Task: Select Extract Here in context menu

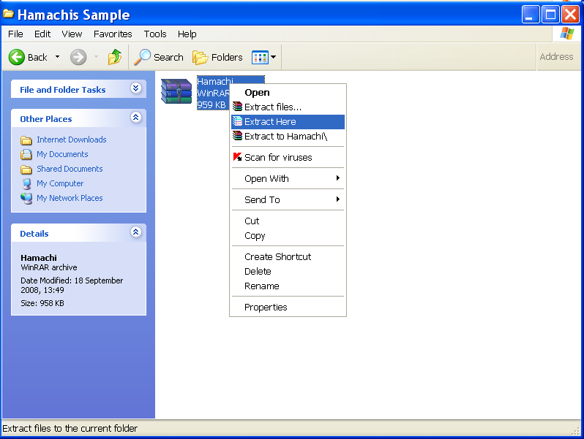Action: (288, 121)
